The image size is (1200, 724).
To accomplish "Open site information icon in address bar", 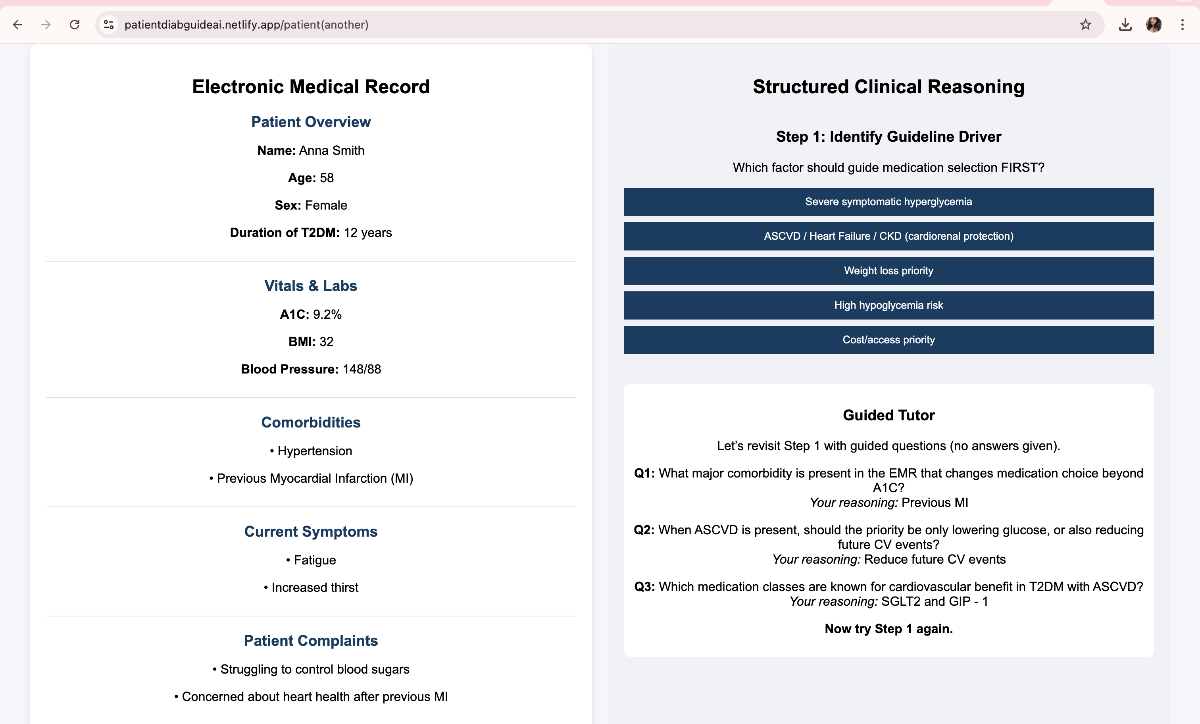I will coord(109,24).
